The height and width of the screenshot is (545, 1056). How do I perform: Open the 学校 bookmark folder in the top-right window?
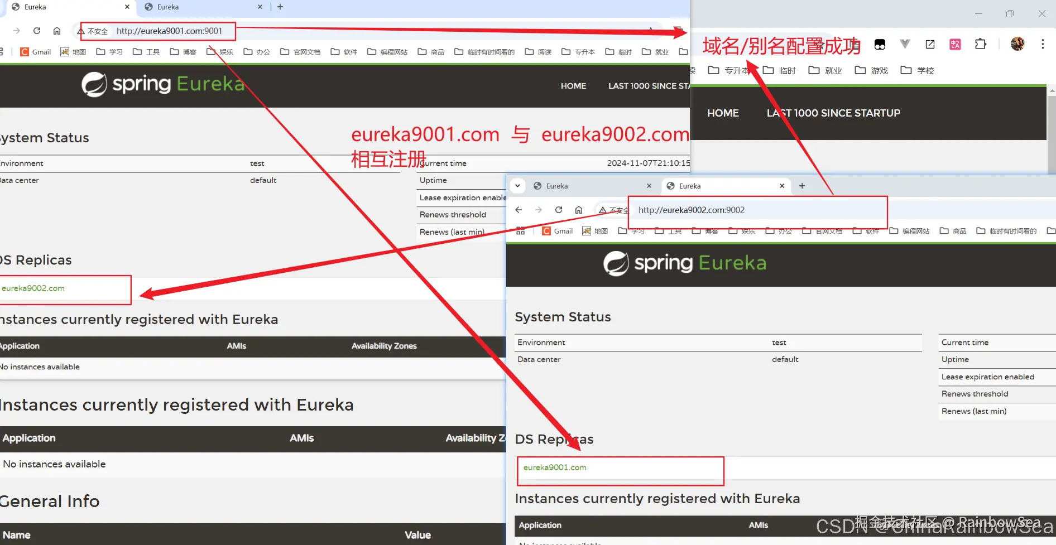click(917, 70)
